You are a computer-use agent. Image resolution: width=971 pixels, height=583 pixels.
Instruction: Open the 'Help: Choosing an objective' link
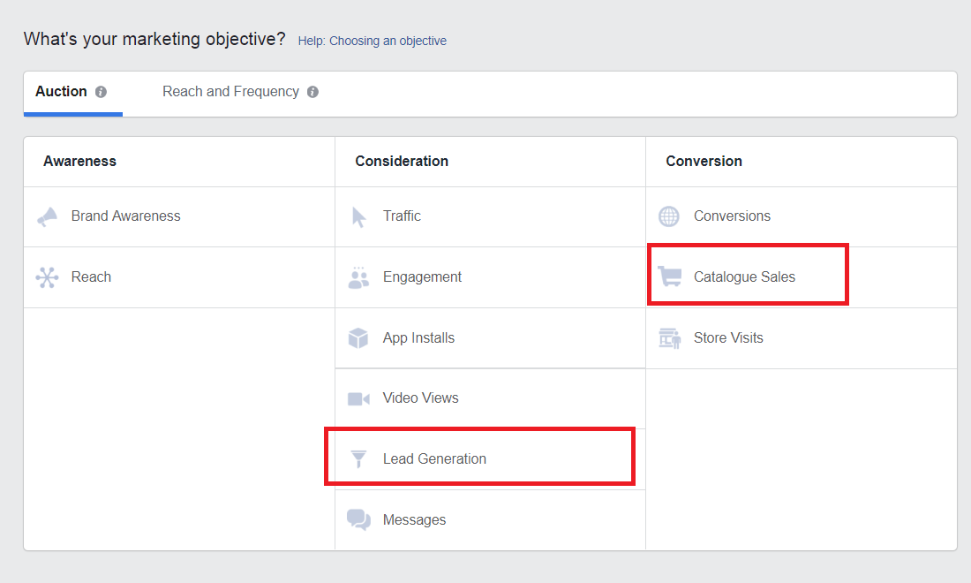(x=372, y=41)
